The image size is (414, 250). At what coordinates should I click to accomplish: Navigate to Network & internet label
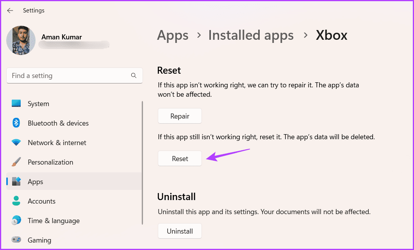click(57, 143)
